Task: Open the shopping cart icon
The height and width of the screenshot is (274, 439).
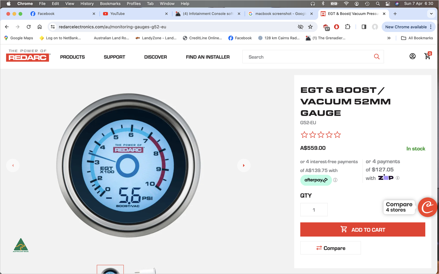Action: (x=428, y=56)
